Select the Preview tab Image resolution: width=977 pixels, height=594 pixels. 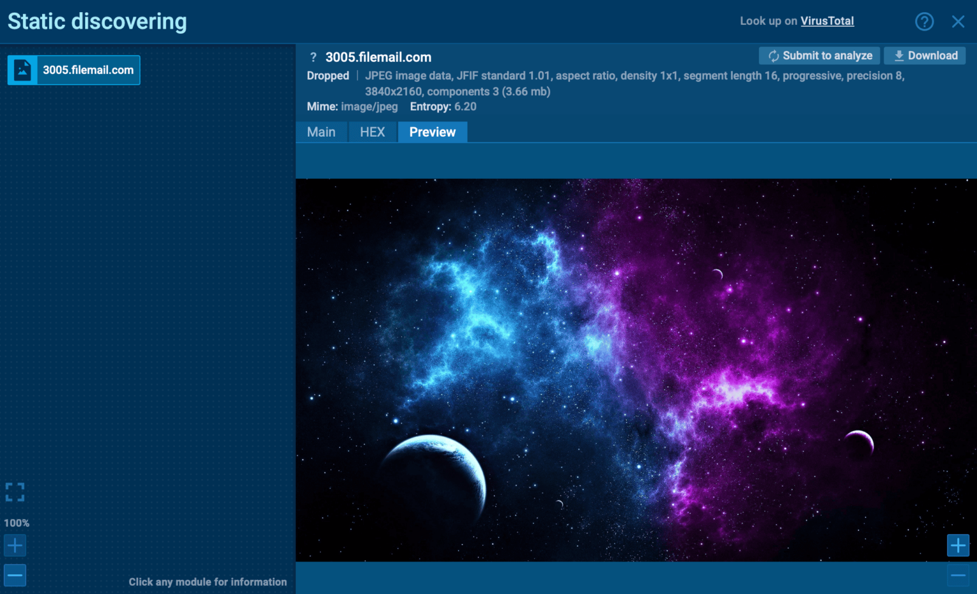coord(433,132)
